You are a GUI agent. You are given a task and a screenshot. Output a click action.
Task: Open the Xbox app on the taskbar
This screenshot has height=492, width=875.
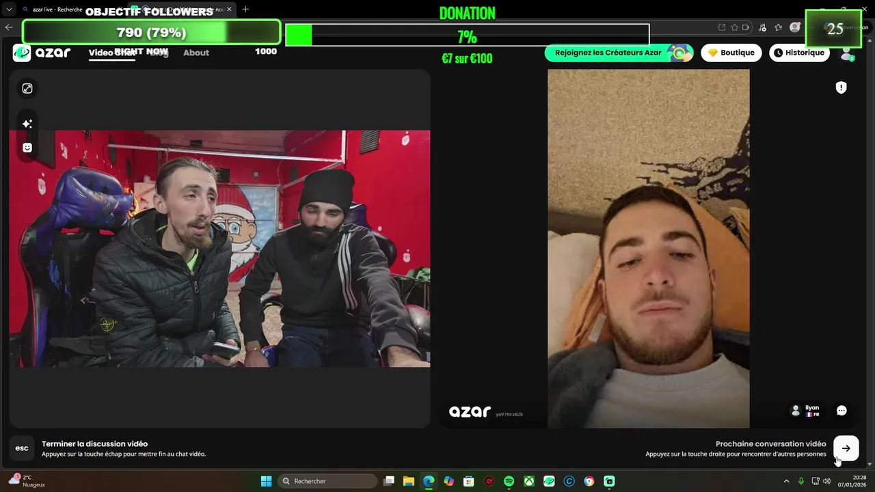click(x=529, y=481)
